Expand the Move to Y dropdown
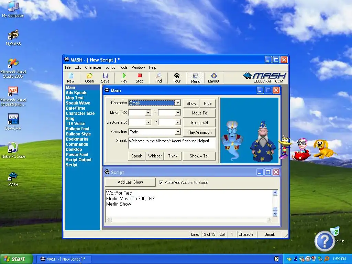 [x=178, y=113]
